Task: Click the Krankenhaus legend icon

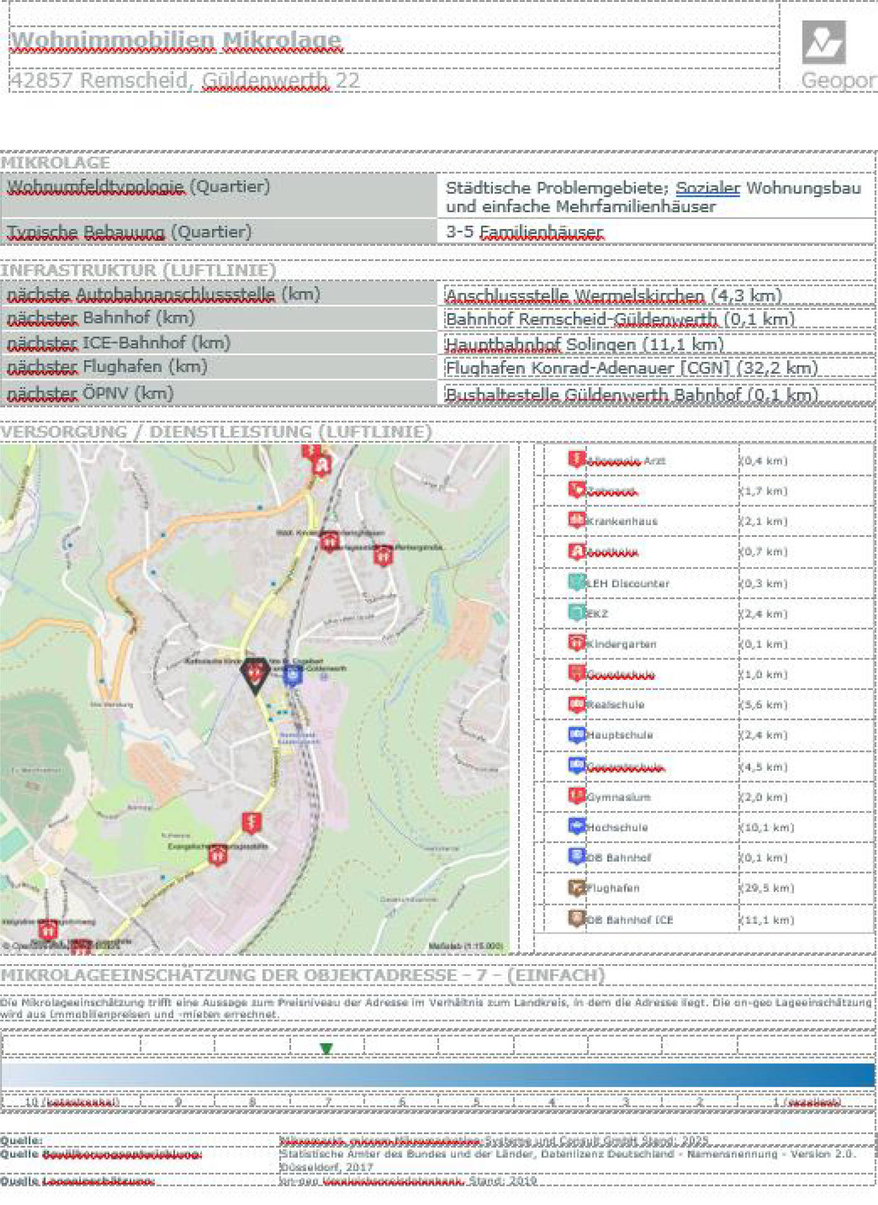Action: [576, 520]
